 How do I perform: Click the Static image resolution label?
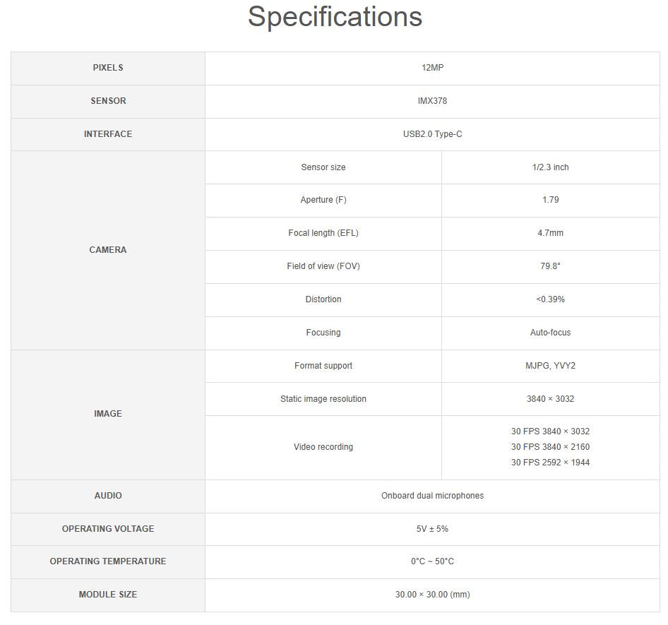pos(323,399)
